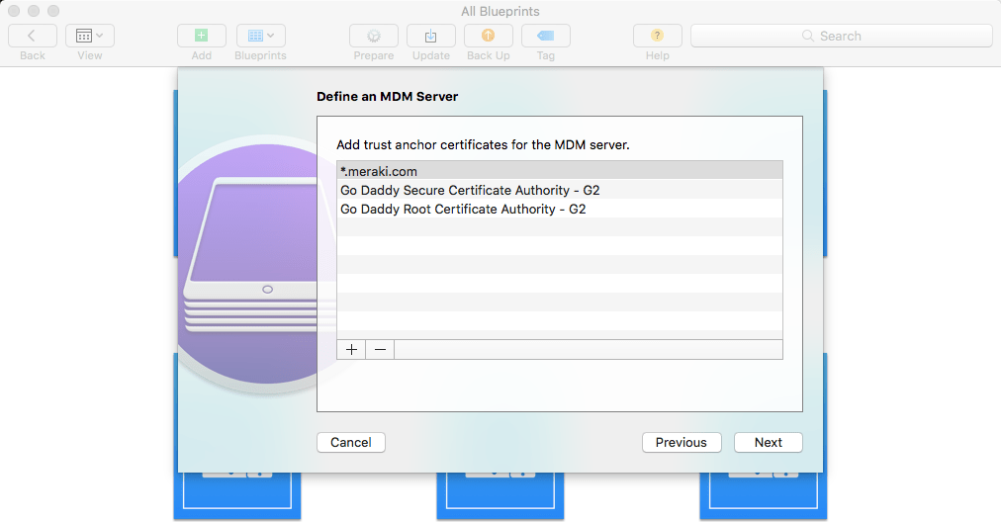The image size is (1001, 522).
Task: Click the first empty certificate list row
Action: click(559, 227)
